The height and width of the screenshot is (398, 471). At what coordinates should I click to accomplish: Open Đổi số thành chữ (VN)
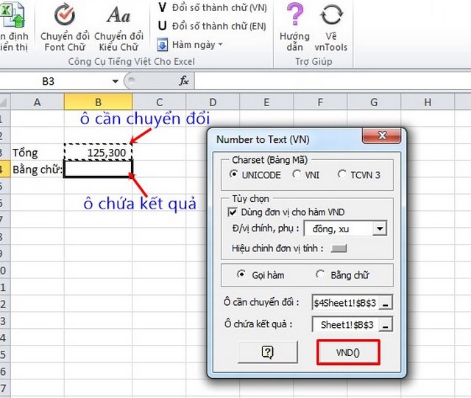click(x=212, y=8)
